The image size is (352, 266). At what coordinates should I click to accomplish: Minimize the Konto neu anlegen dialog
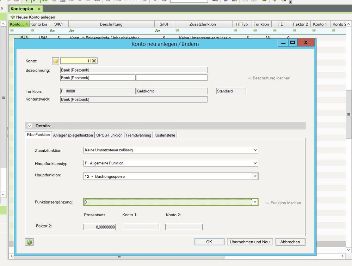click(x=283, y=42)
